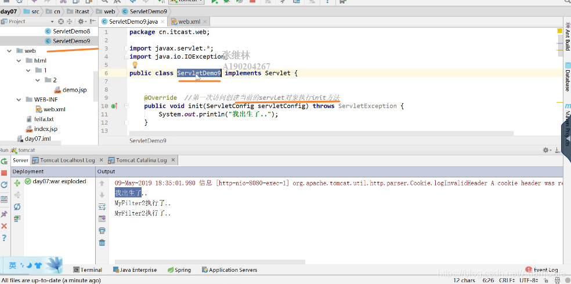Screen dimensions: 571x284
Task: Click the blue Update application icon
Action: click(4, 185)
